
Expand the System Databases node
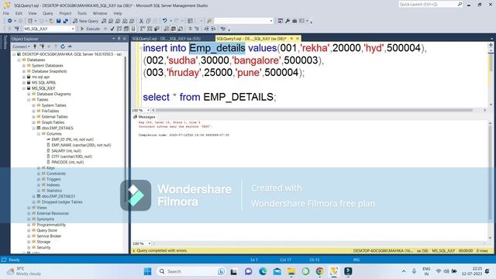24,65
